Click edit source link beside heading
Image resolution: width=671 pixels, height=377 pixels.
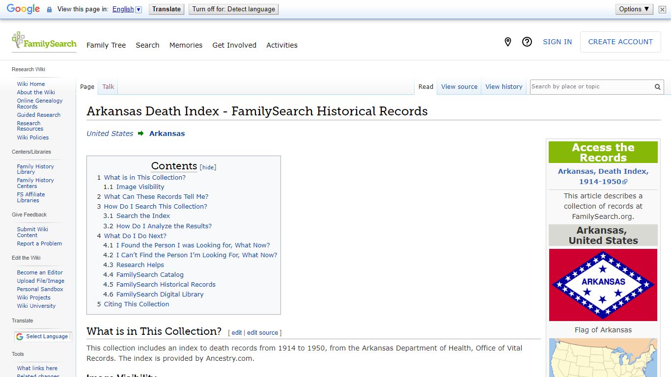262,333
